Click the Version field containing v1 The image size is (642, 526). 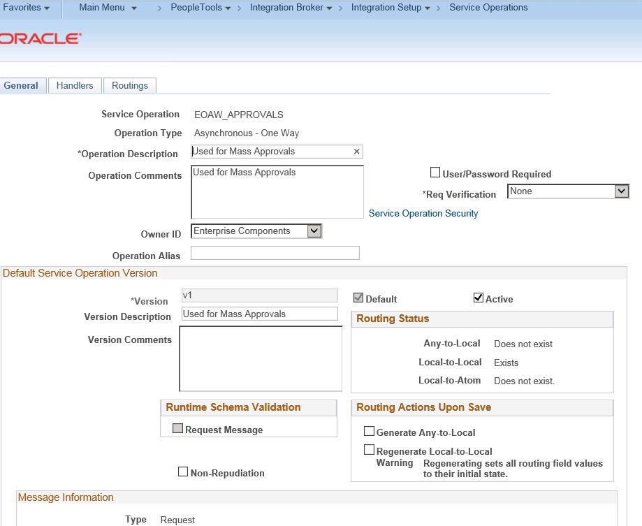[260, 295]
